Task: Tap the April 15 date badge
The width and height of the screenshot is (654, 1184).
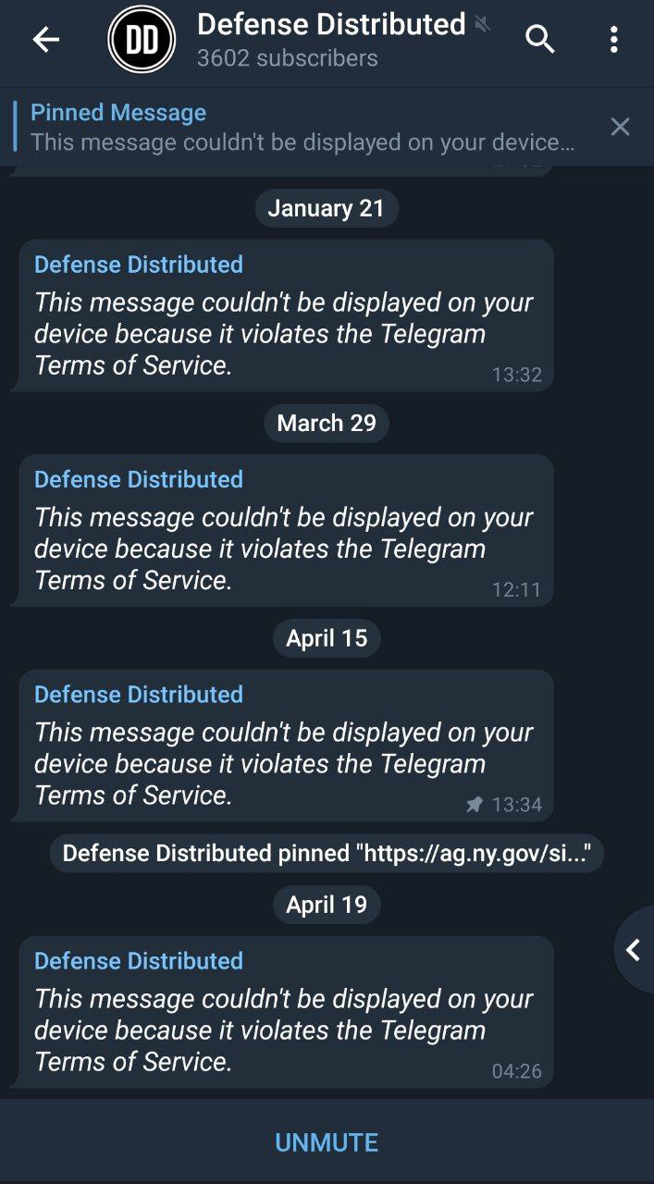Action: point(327,638)
